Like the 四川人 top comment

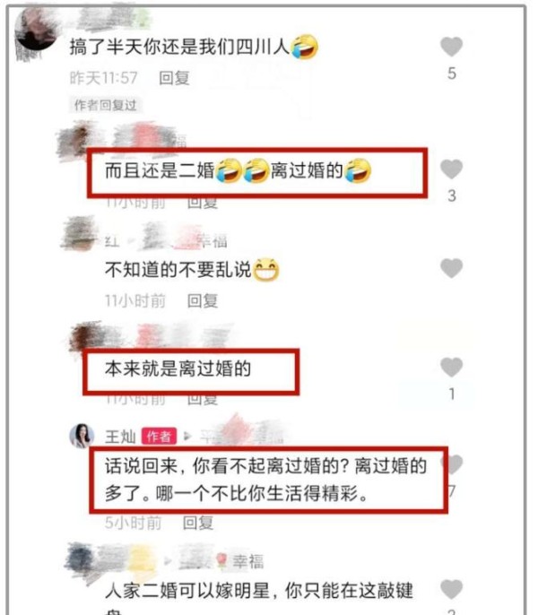[451, 47]
